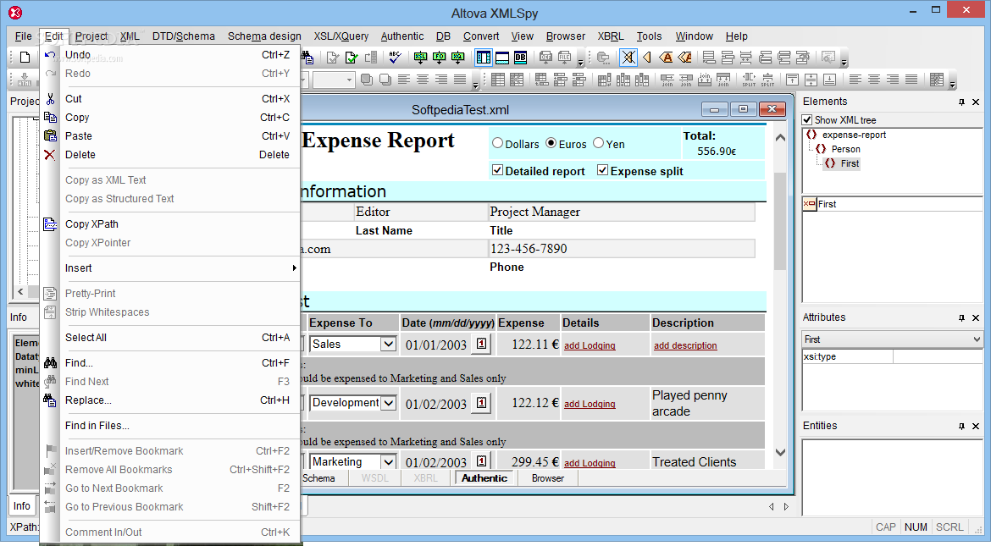
Task: Click the Hide markup icon
Action: 628,58
